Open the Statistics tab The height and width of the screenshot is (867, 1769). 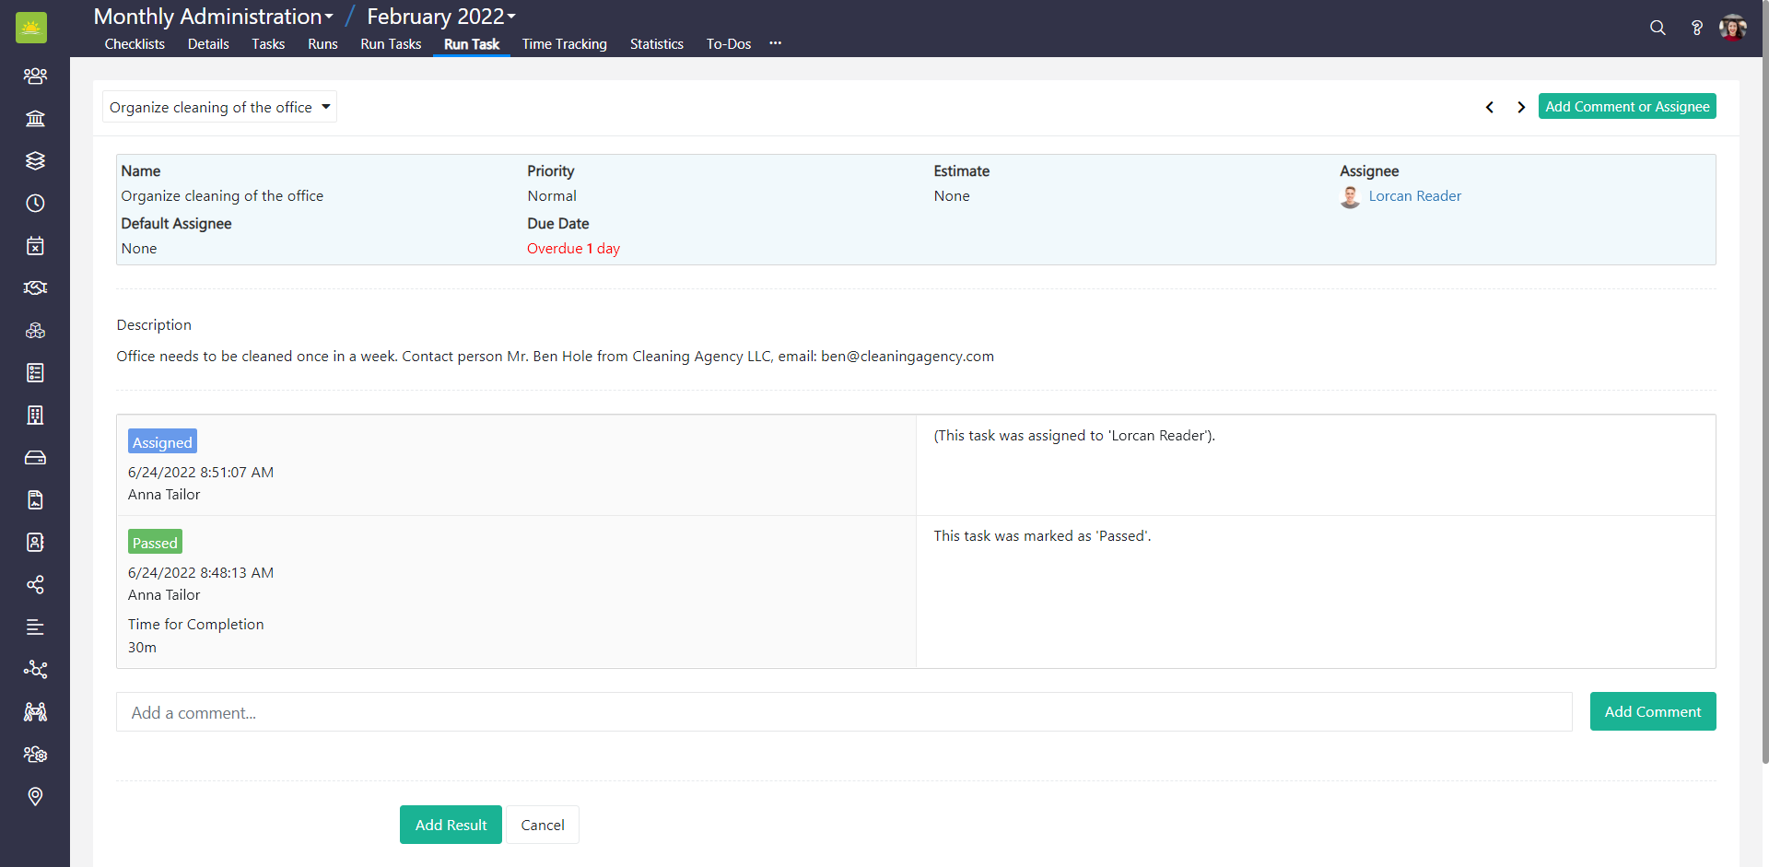pyautogui.click(x=656, y=44)
